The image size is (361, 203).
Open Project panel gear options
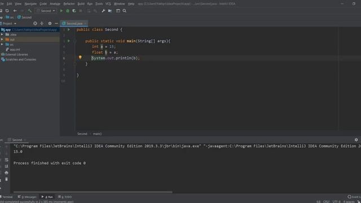[50, 24]
